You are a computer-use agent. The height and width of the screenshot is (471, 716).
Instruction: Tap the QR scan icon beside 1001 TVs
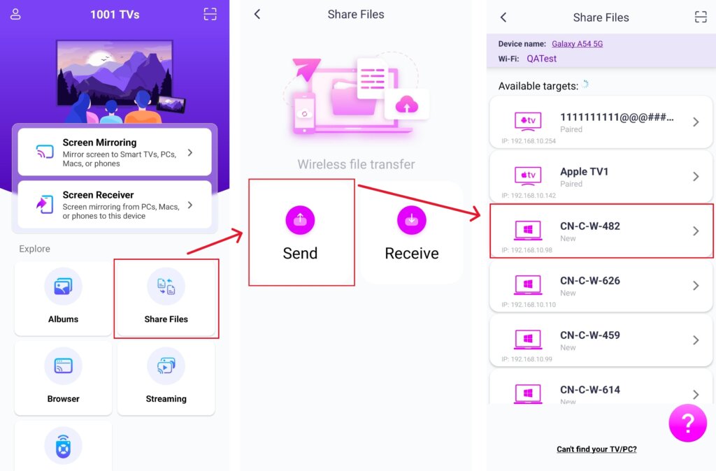point(210,14)
